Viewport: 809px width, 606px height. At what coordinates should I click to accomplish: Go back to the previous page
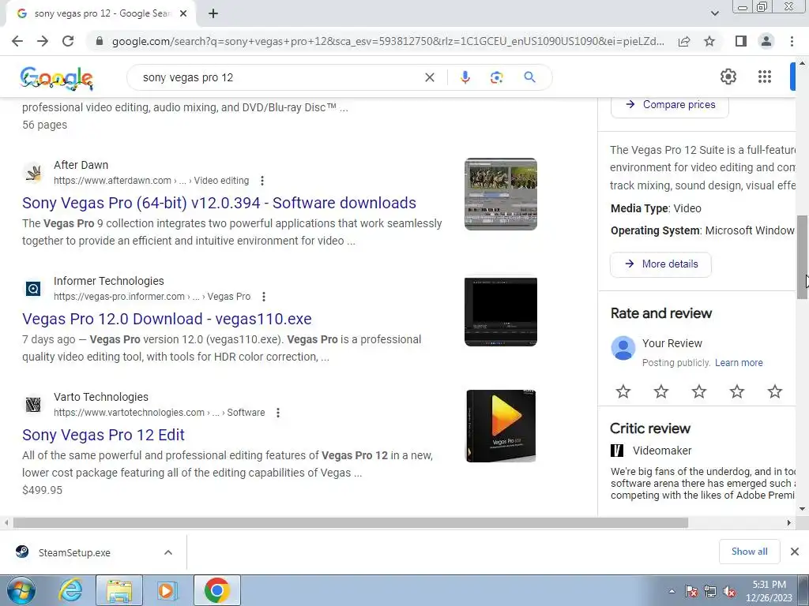pyautogui.click(x=17, y=41)
